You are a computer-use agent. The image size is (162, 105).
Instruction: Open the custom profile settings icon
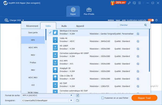point(77,95)
